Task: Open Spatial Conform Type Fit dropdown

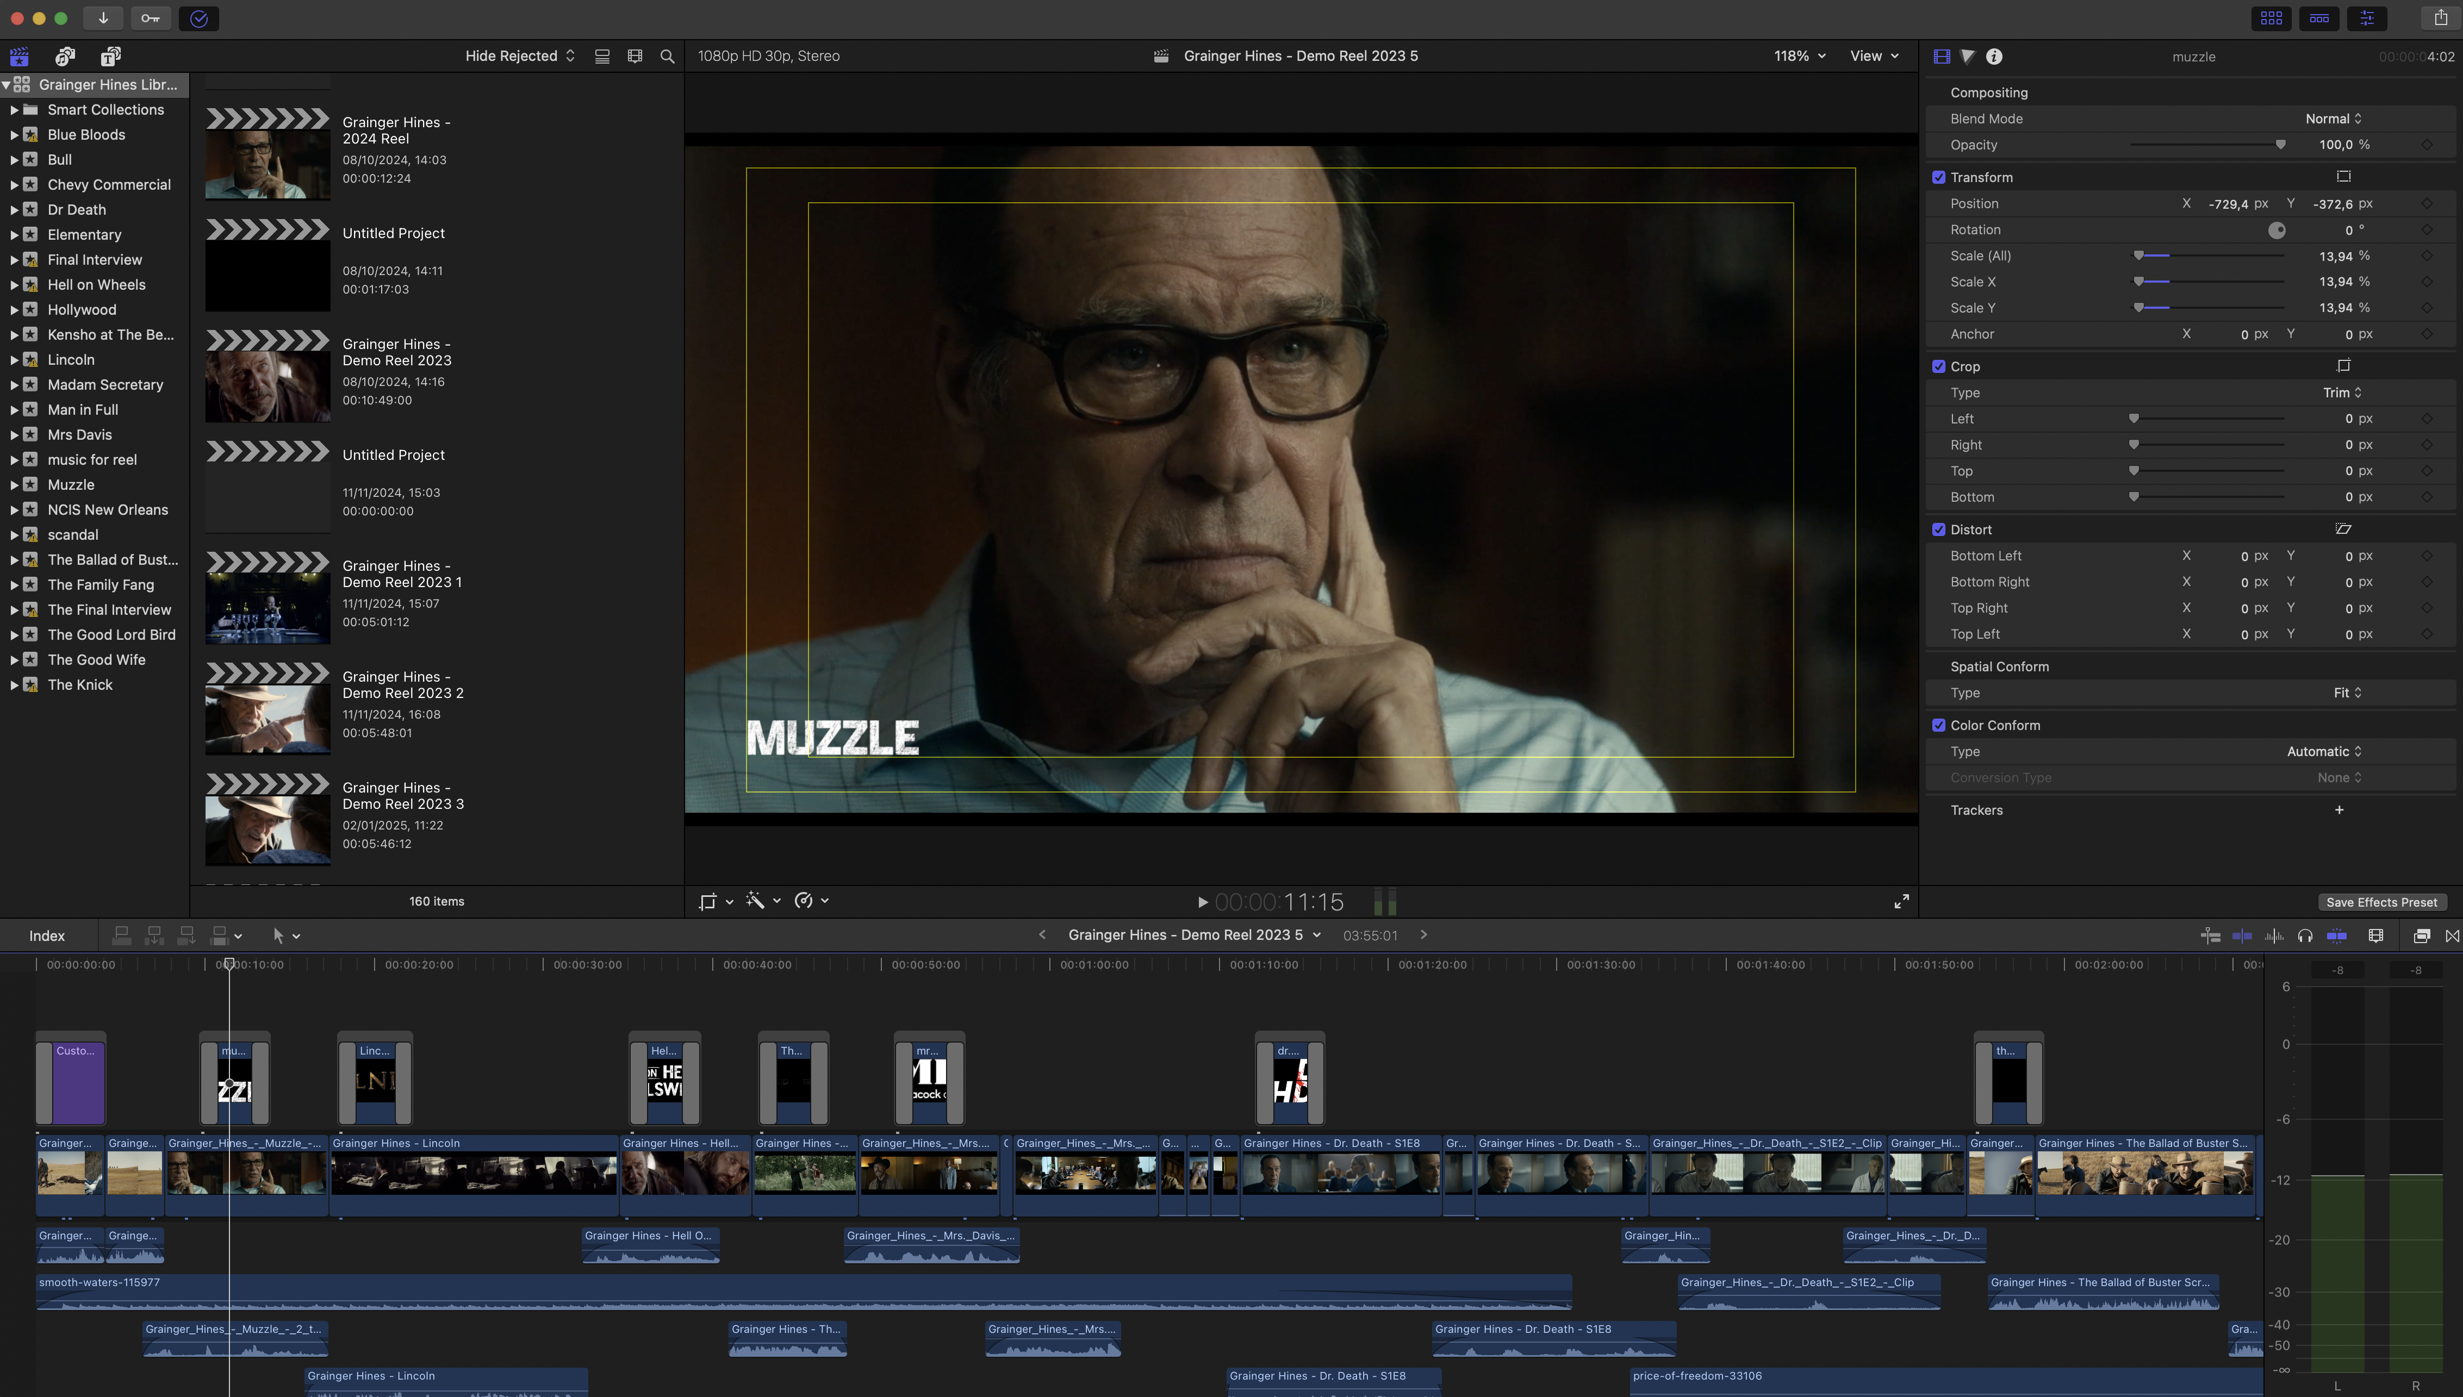Action: (2347, 693)
